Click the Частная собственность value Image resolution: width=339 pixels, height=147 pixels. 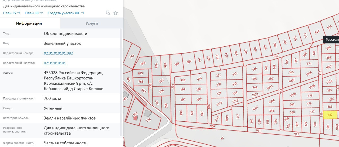click(66, 143)
